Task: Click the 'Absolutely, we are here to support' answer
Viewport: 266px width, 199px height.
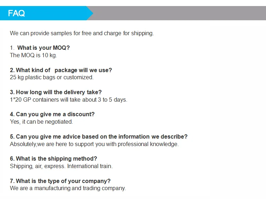Action: click(x=94, y=144)
